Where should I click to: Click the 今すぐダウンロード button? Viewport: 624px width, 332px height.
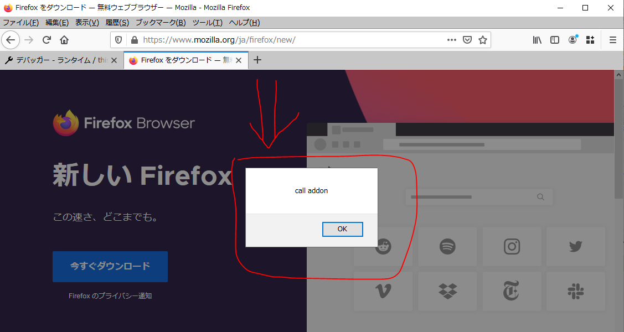[110, 266]
